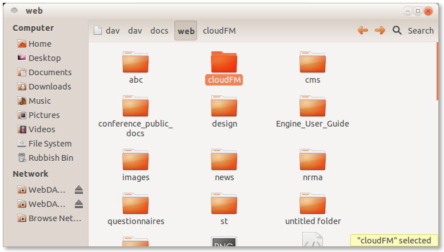Open the cms folder icon
This screenshot has height=252, width=444.
click(x=313, y=62)
